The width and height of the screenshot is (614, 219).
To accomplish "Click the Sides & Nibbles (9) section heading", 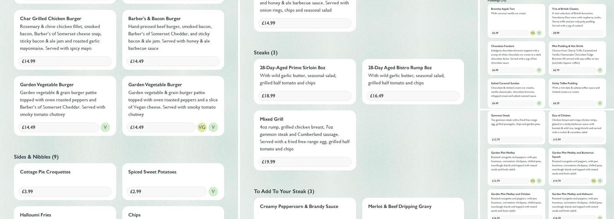I will pos(36,157).
